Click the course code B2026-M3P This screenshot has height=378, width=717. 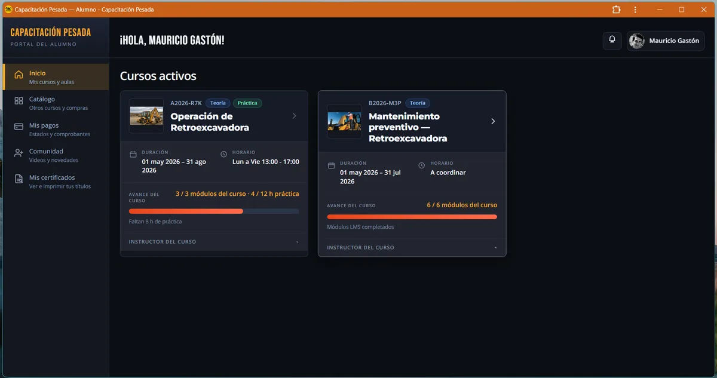[x=385, y=103]
